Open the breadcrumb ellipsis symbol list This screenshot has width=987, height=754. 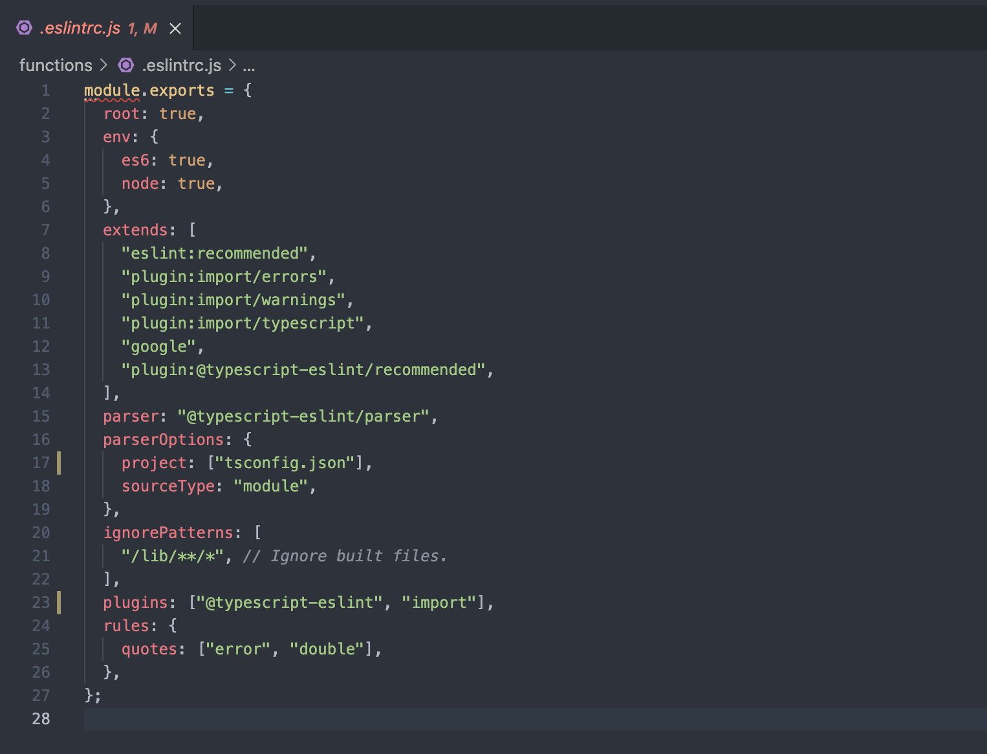coord(249,66)
